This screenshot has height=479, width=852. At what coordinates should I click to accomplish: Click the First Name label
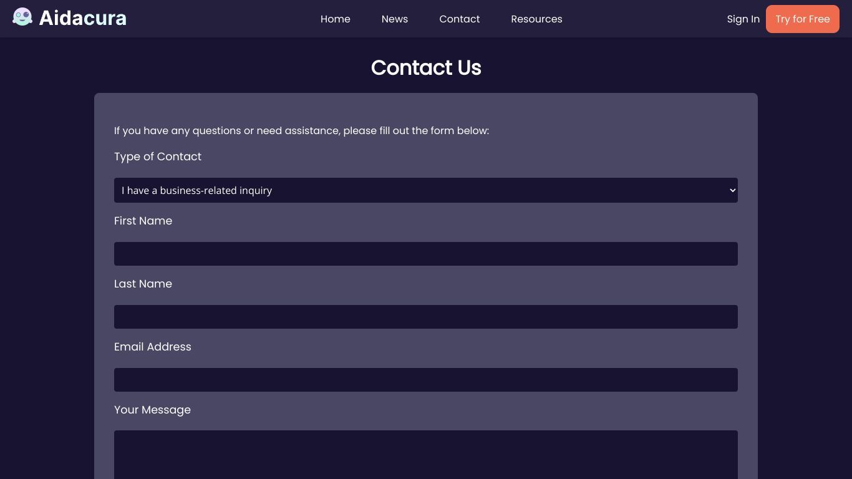(143, 221)
